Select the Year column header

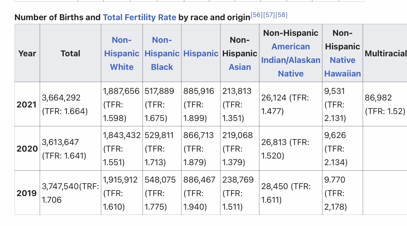coord(27,53)
